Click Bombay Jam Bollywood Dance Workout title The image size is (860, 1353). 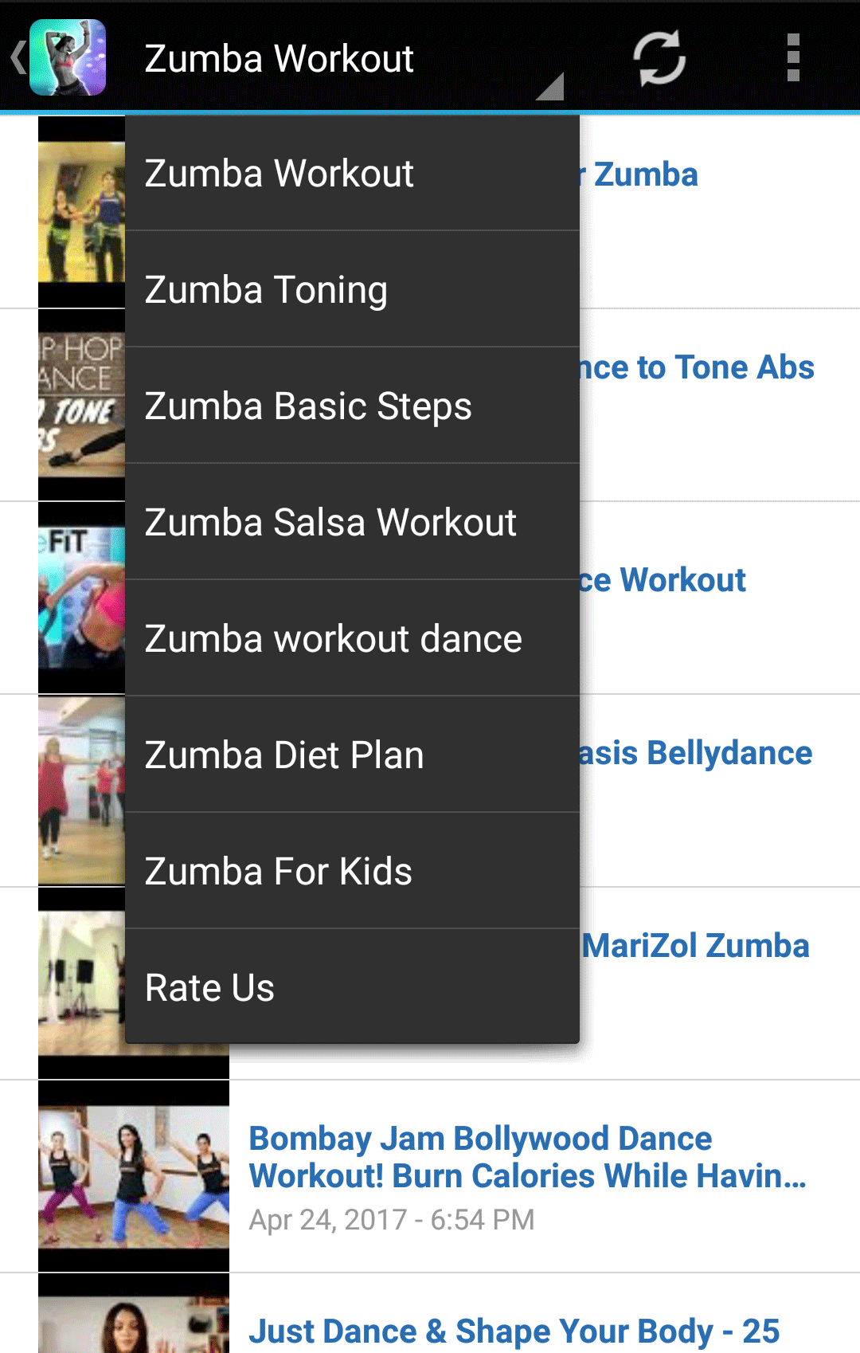[x=526, y=1157]
